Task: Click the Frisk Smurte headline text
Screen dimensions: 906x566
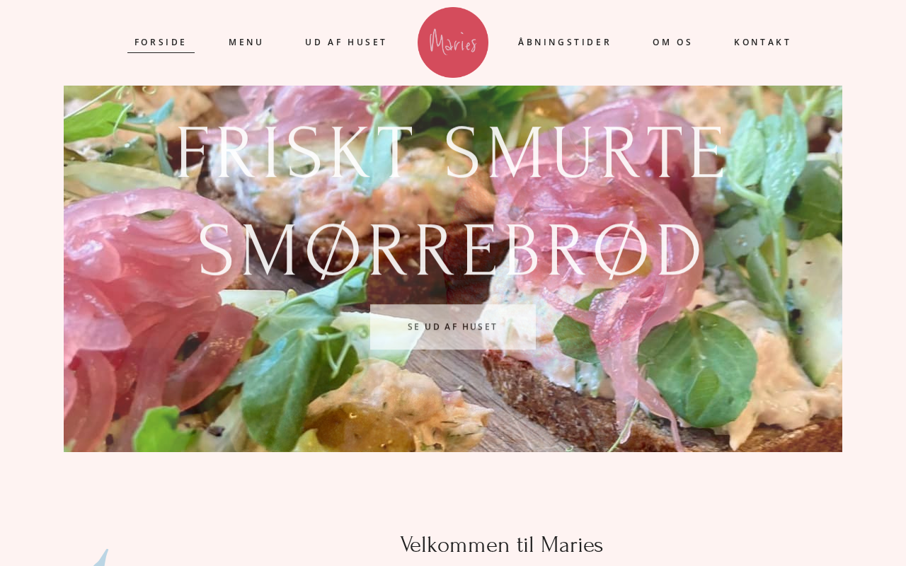Action: [451, 153]
